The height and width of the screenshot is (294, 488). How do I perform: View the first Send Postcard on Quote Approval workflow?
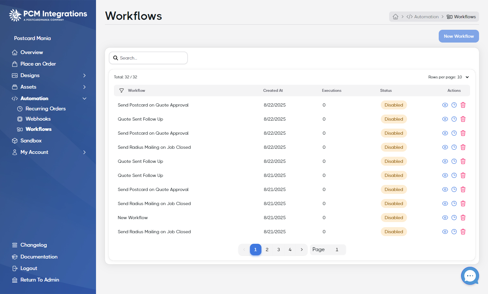click(x=445, y=105)
